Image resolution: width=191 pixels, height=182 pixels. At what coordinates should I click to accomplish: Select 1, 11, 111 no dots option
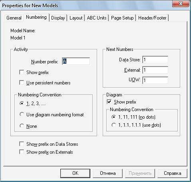[x=113, y=117]
